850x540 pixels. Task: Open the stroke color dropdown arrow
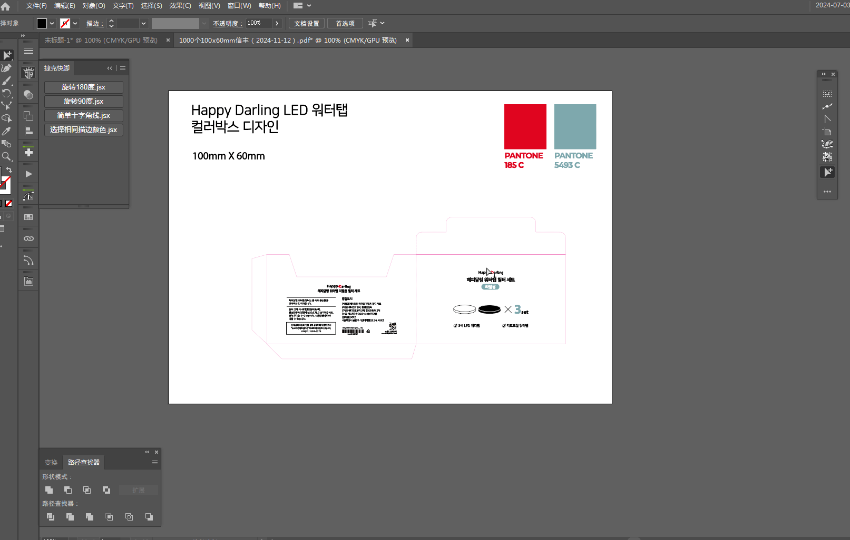coord(75,24)
